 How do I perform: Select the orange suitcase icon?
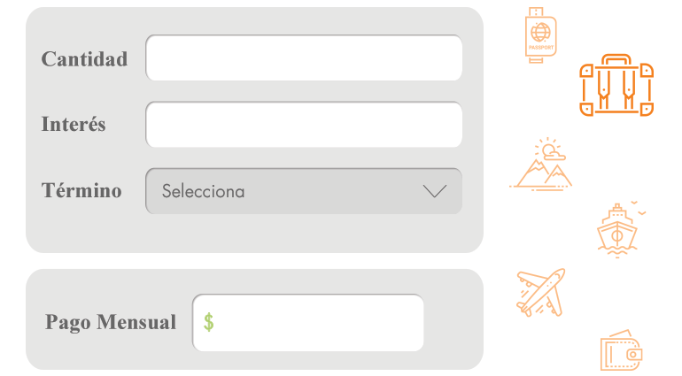616,85
